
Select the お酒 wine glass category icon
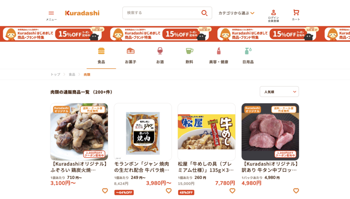click(160, 51)
